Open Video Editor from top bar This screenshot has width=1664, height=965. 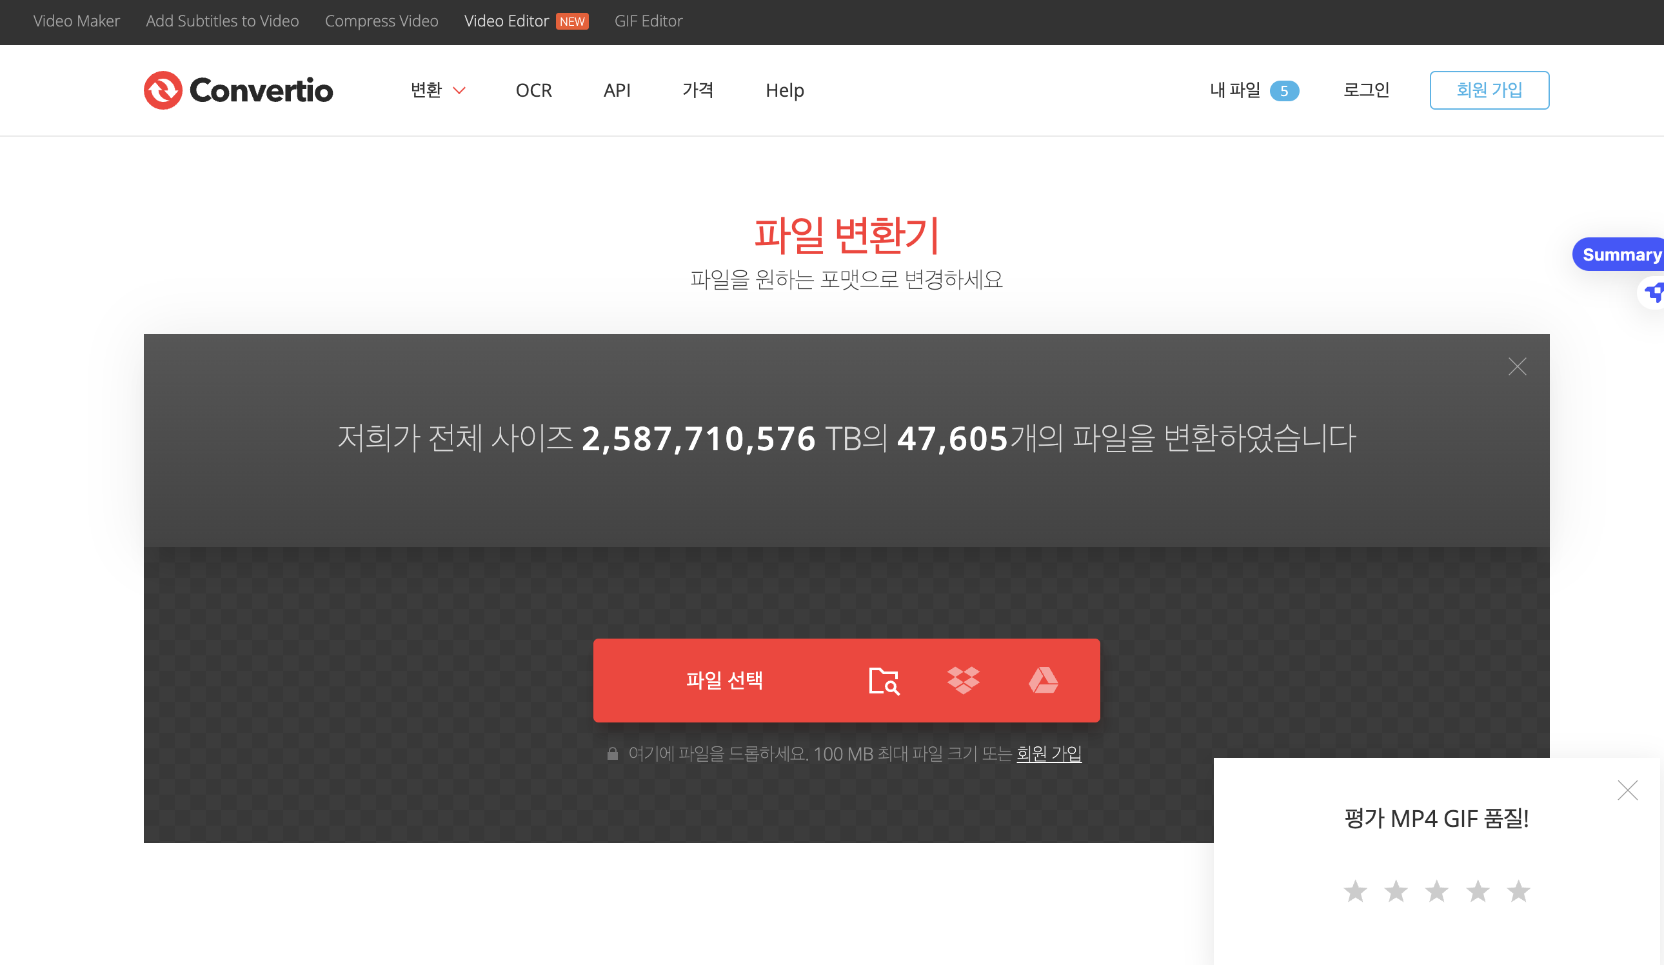click(506, 21)
